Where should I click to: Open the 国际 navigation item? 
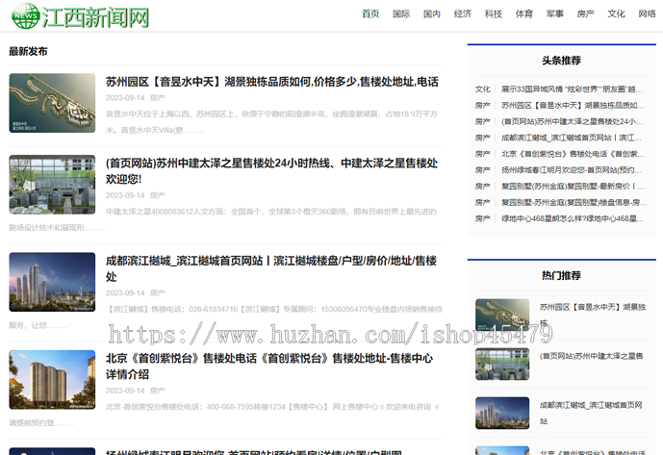(401, 14)
